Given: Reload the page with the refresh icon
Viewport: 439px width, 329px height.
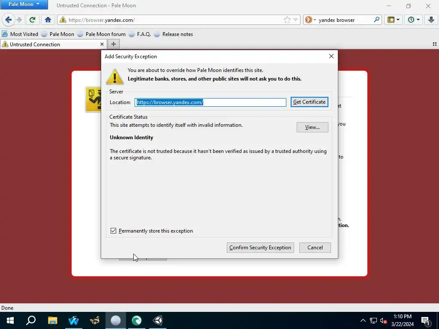Looking at the screenshot, I should pyautogui.click(x=32, y=20).
